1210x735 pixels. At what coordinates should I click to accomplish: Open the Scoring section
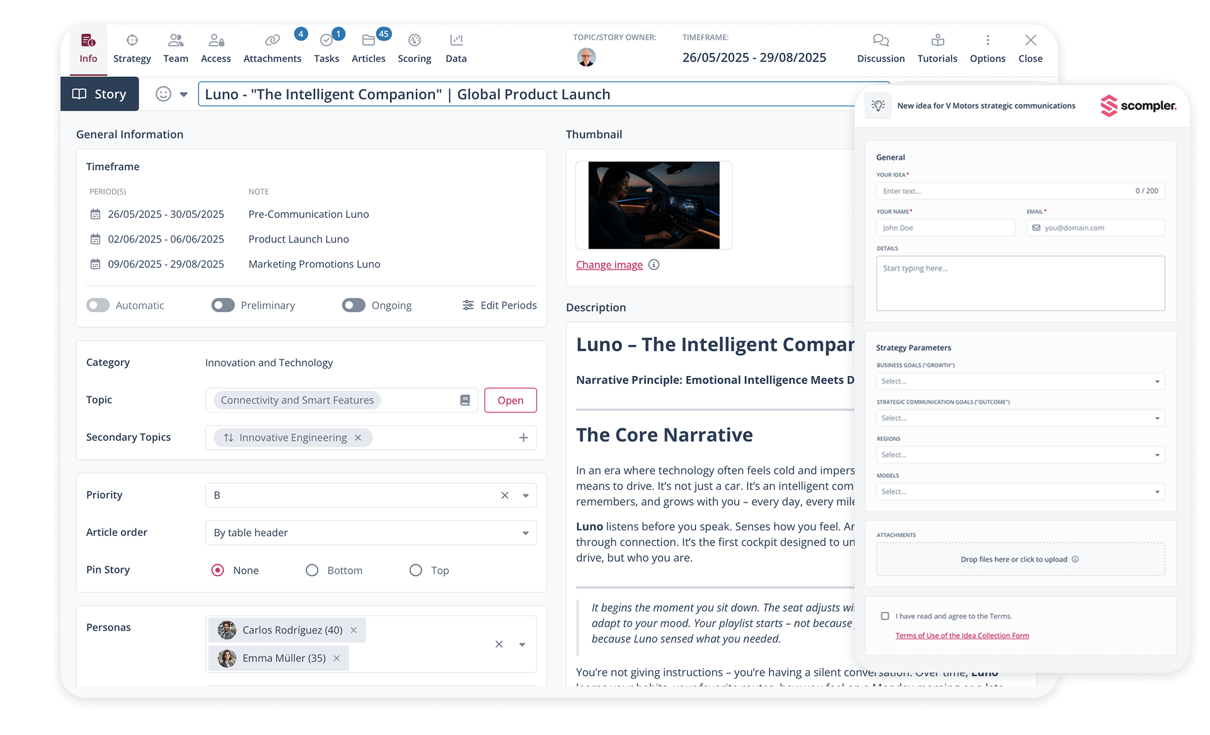414,47
